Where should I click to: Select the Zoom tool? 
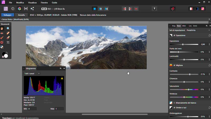8,29
